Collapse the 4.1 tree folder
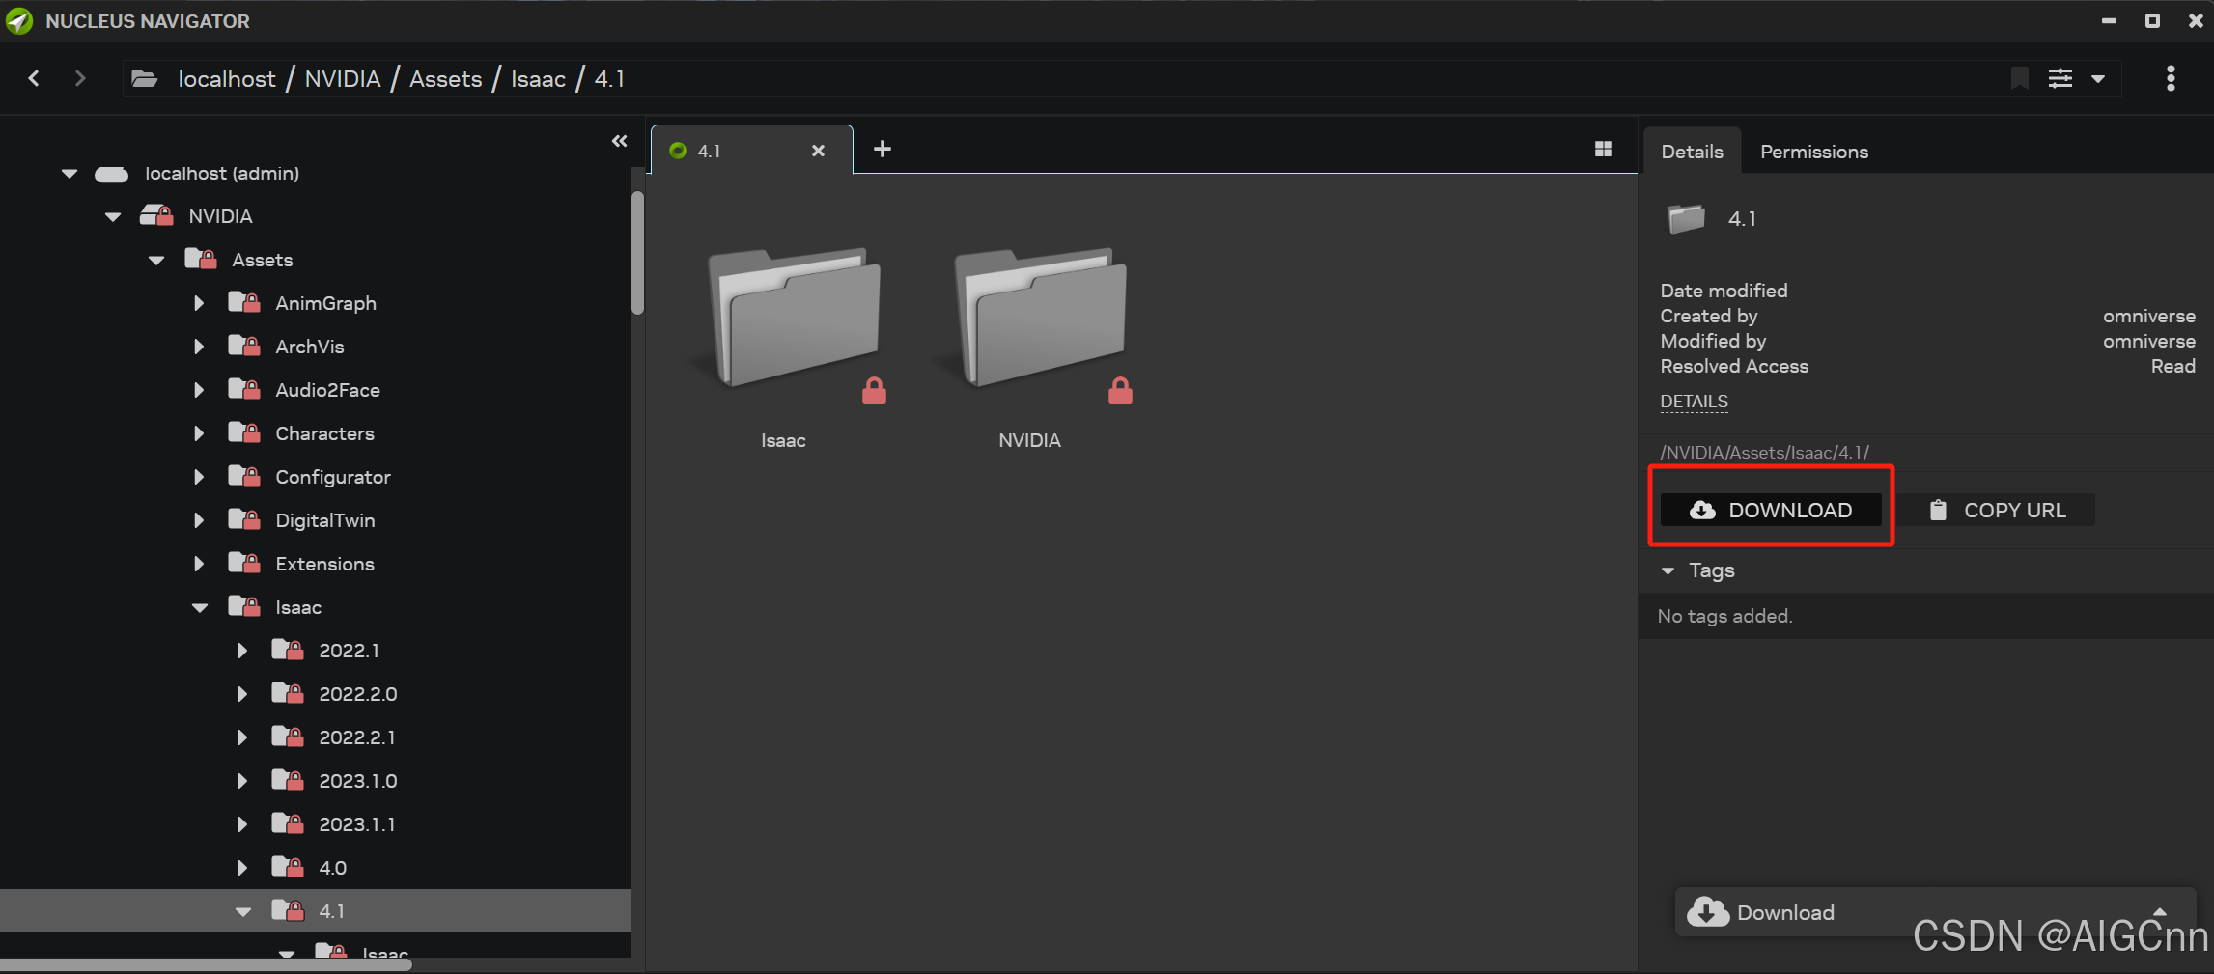 (x=243, y=912)
